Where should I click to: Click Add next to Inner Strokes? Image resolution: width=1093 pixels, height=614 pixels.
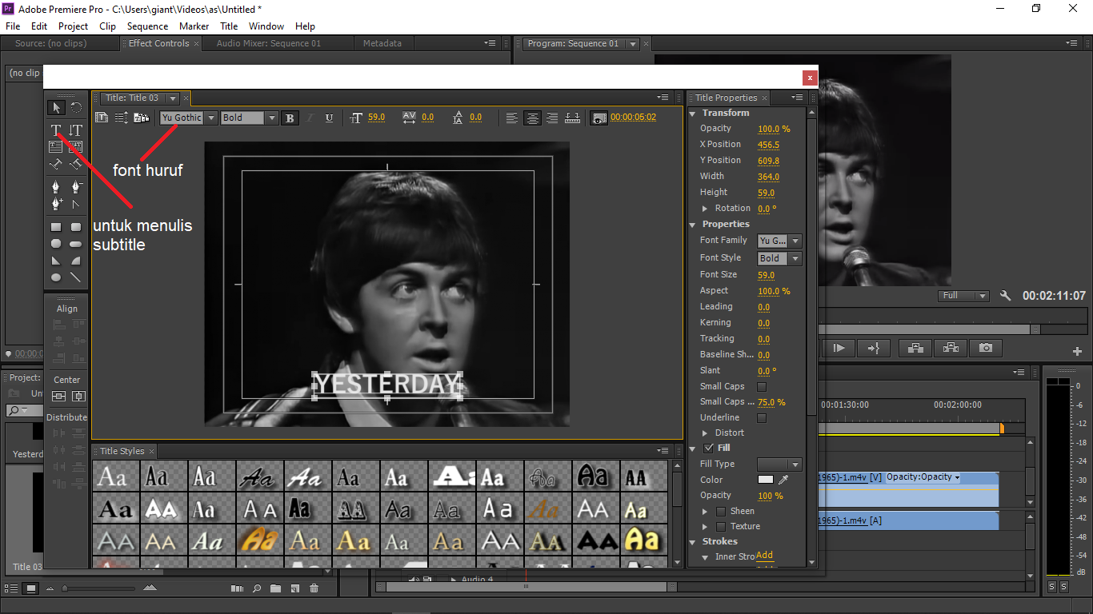coord(764,556)
